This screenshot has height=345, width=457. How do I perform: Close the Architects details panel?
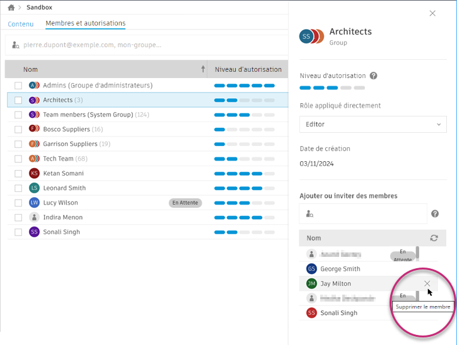[432, 13]
